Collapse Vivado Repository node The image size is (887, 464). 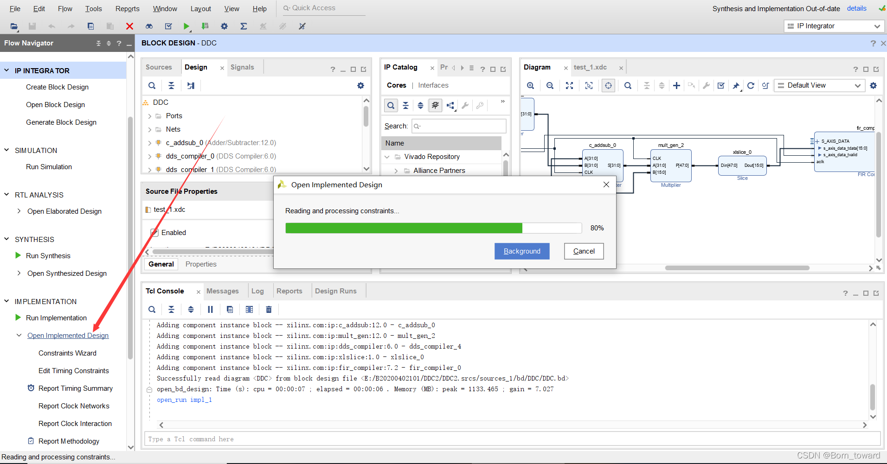pos(386,157)
